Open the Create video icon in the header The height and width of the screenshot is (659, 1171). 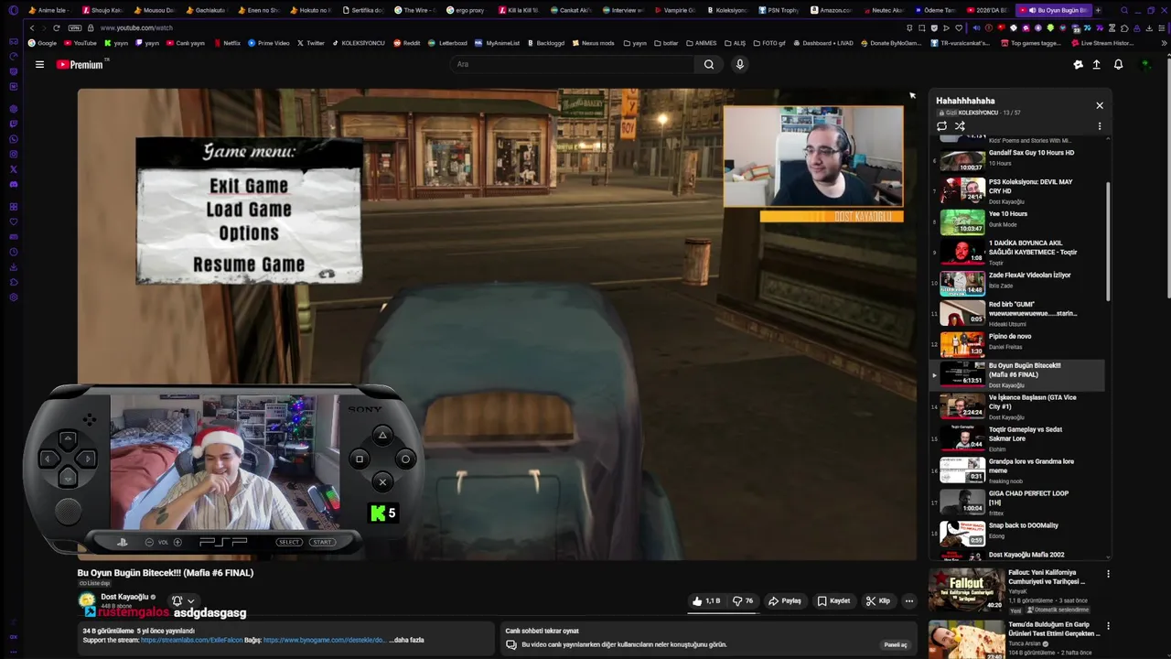click(x=1096, y=64)
